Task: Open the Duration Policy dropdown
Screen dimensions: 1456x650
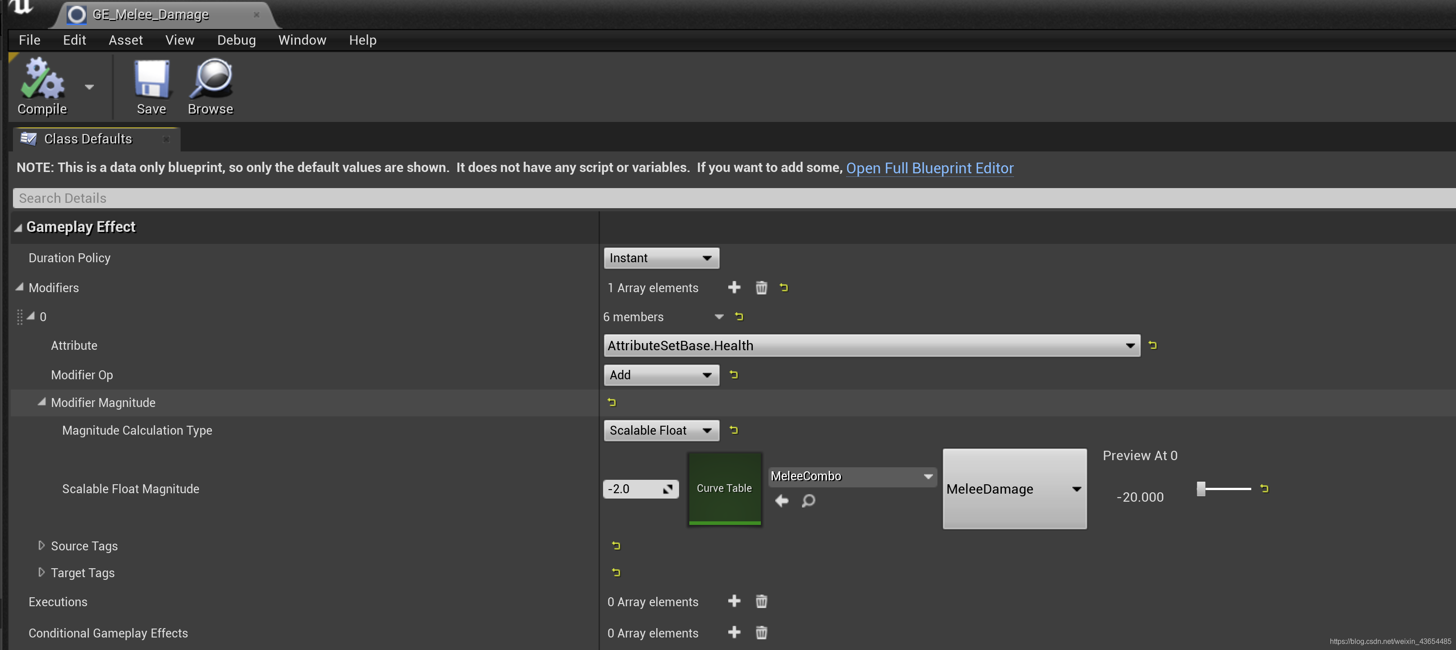Action: coord(661,258)
